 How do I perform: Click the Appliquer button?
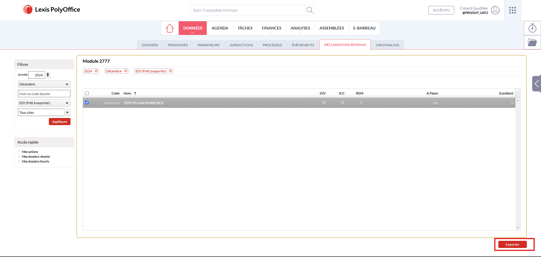[x=59, y=122]
